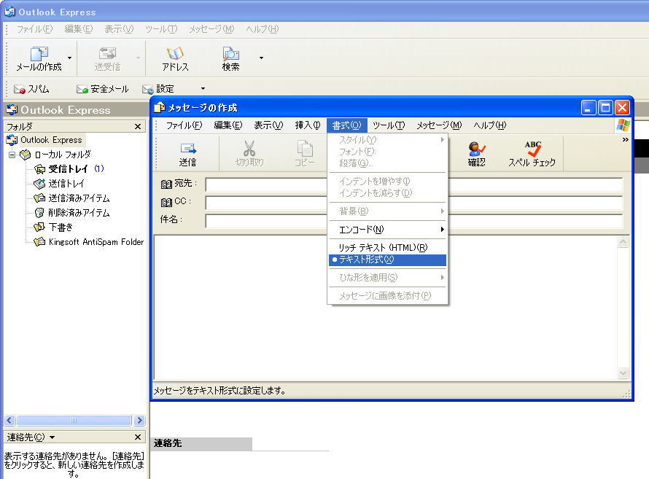The image size is (649, 479).
Task: Click the Safe Mail (安全メール) button
Action: pyautogui.click(x=103, y=89)
